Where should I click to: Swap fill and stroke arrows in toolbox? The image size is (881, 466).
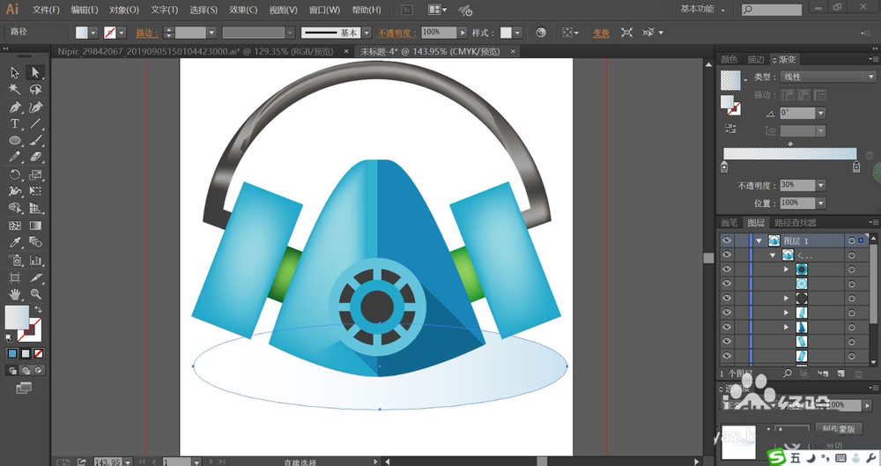click(38, 309)
